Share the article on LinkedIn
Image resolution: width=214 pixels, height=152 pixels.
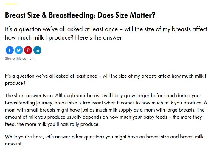pyautogui.click(x=37, y=50)
